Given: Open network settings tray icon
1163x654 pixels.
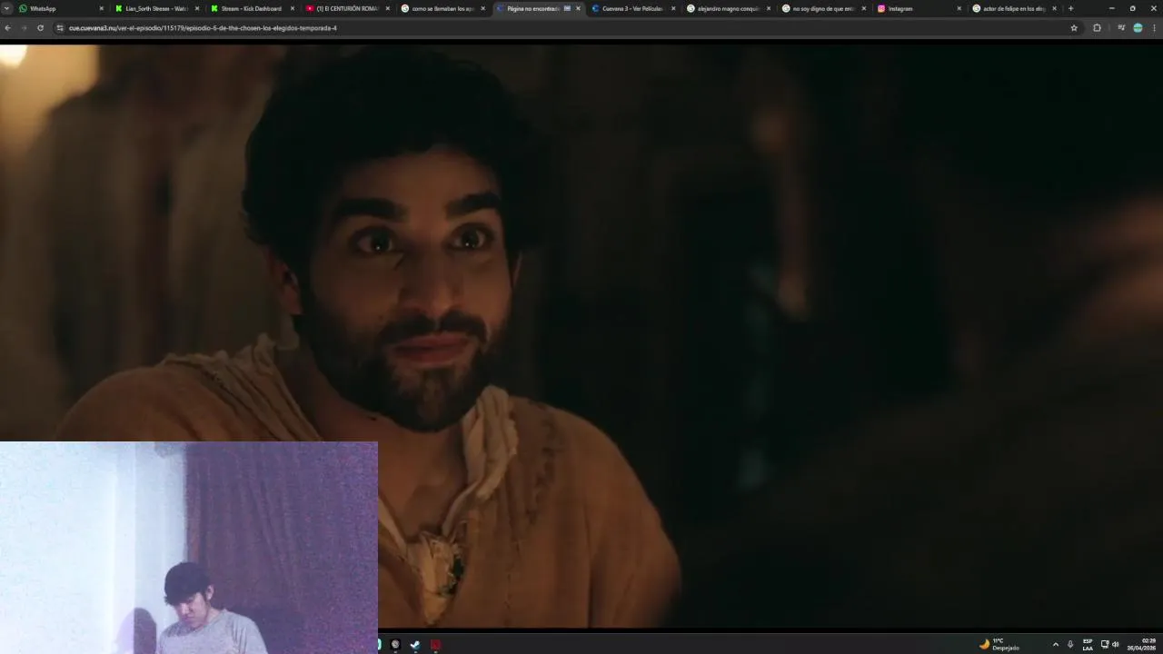Looking at the screenshot, I should (1105, 644).
